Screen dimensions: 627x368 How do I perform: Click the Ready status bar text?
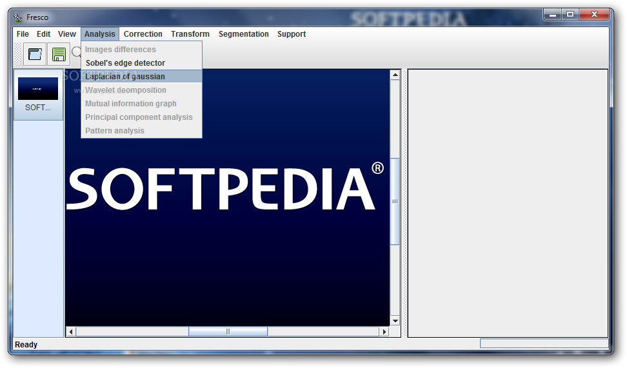26,344
